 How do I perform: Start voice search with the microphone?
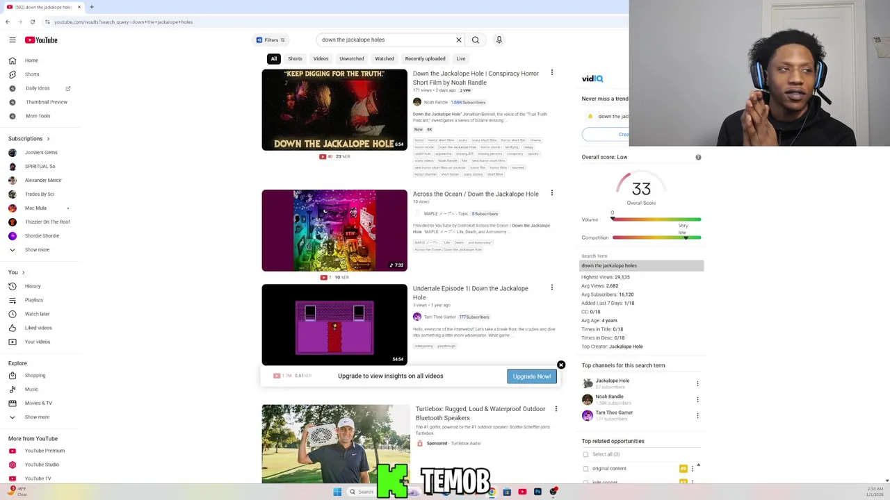pos(499,40)
